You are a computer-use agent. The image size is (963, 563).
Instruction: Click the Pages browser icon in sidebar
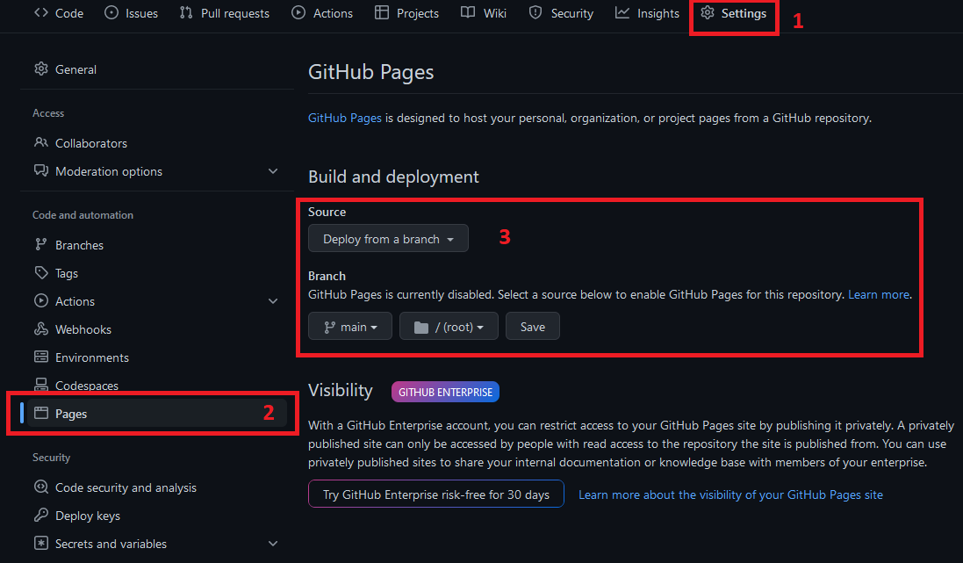41,413
